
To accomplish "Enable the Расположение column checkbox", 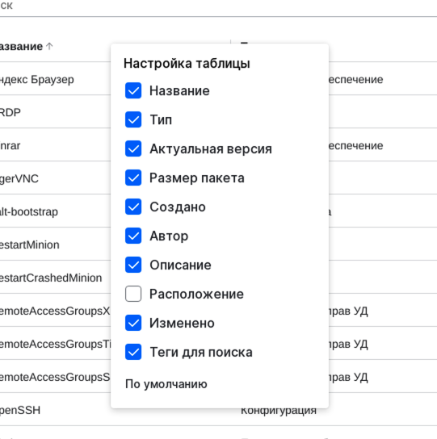I will [x=133, y=294].
